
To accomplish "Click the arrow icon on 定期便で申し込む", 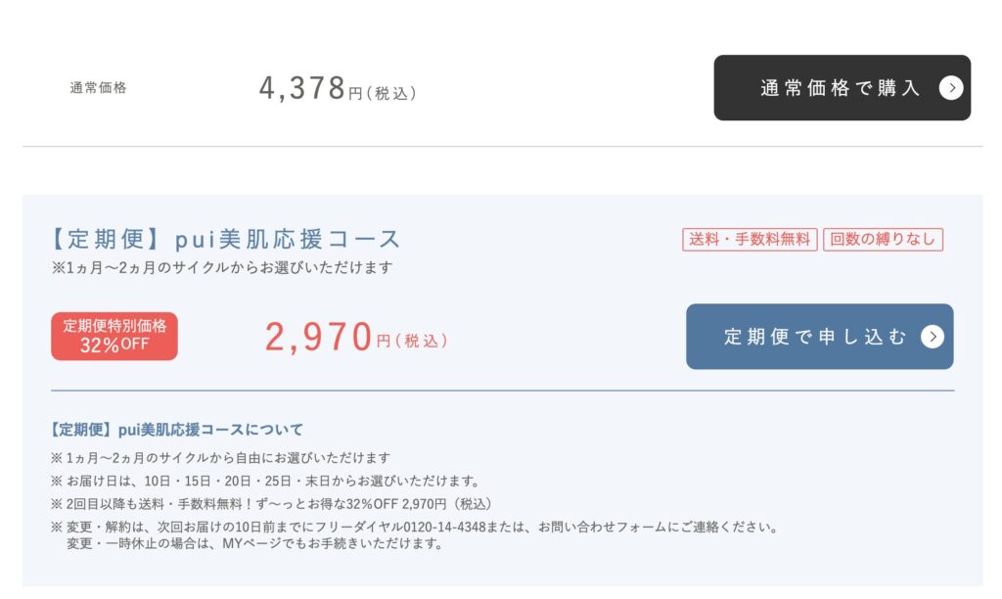I will click(x=933, y=337).
